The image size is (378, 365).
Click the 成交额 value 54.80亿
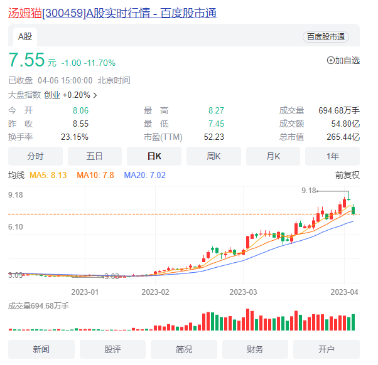(x=345, y=124)
